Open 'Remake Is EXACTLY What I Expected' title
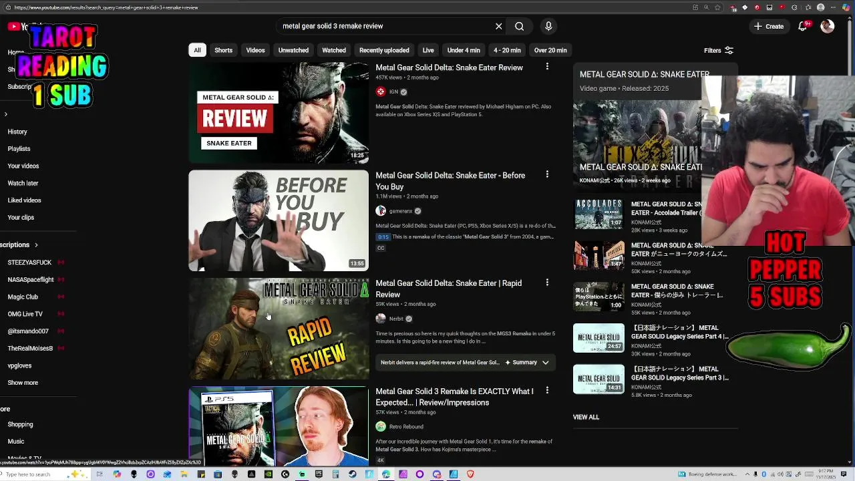Image resolution: width=855 pixels, height=481 pixels. [454, 397]
